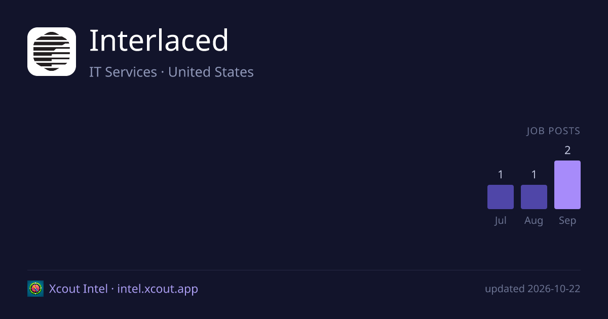Click the September job posts bar

coord(567,185)
